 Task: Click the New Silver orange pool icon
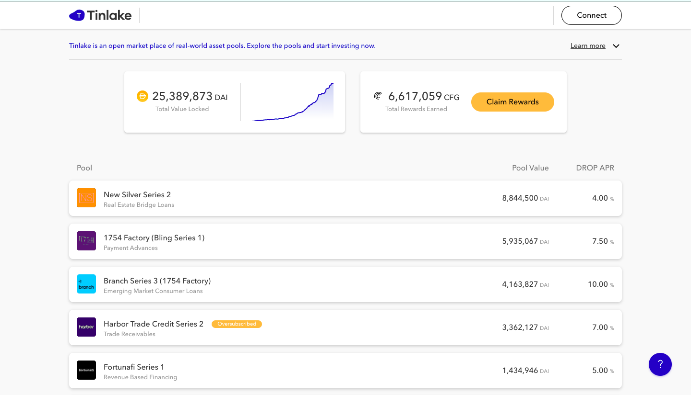pos(86,198)
